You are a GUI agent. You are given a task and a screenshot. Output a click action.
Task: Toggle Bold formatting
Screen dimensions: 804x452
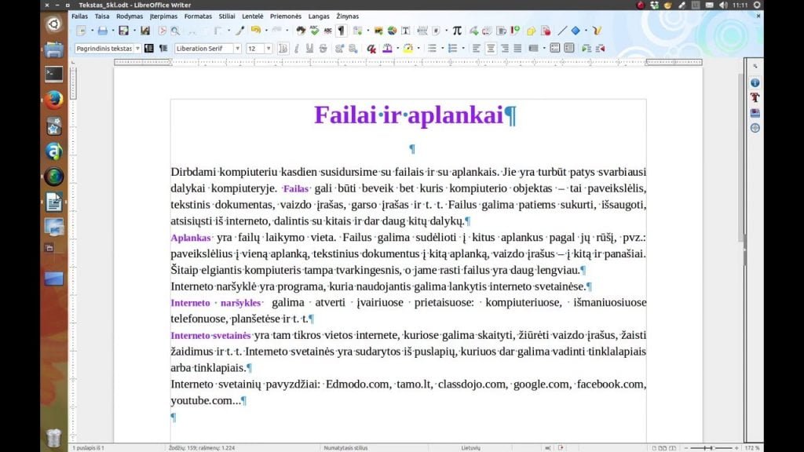[283, 49]
